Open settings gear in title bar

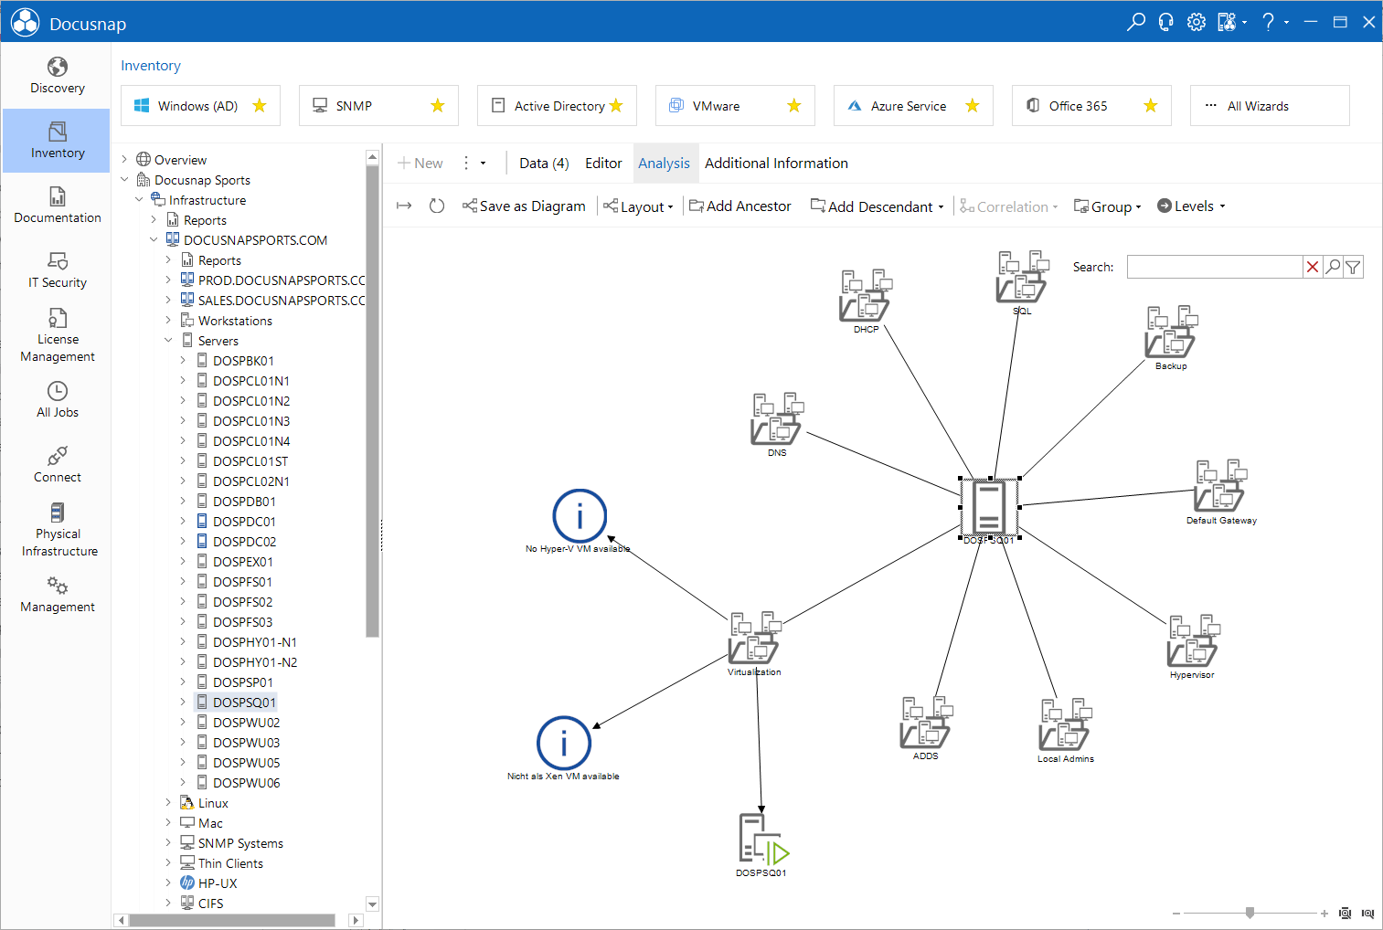click(1197, 22)
